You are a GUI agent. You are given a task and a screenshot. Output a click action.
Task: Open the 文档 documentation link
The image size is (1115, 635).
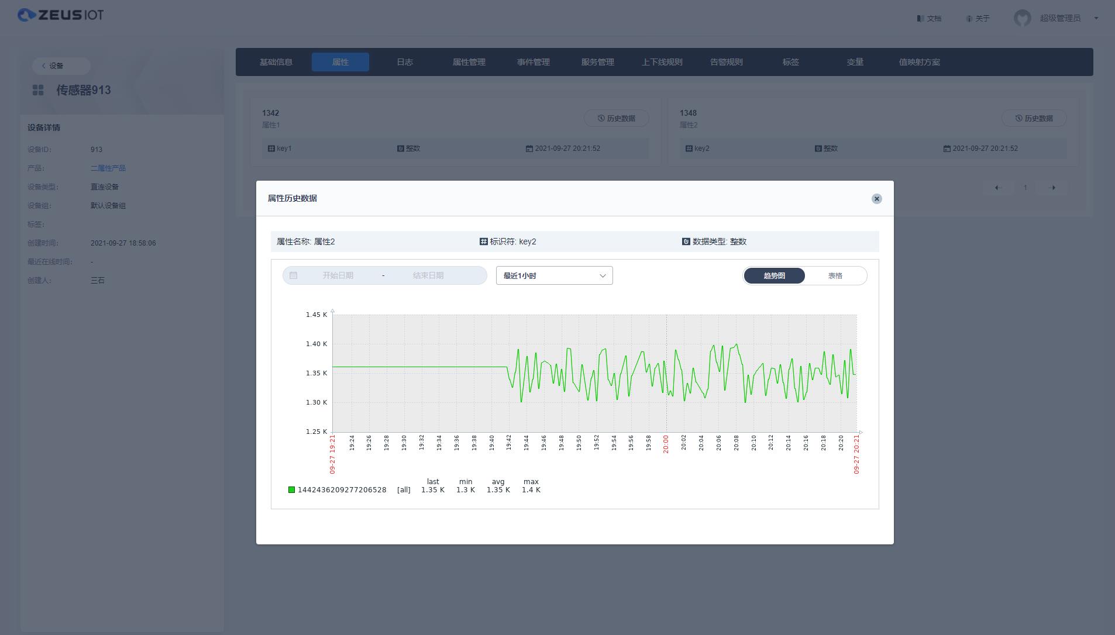[930, 19]
